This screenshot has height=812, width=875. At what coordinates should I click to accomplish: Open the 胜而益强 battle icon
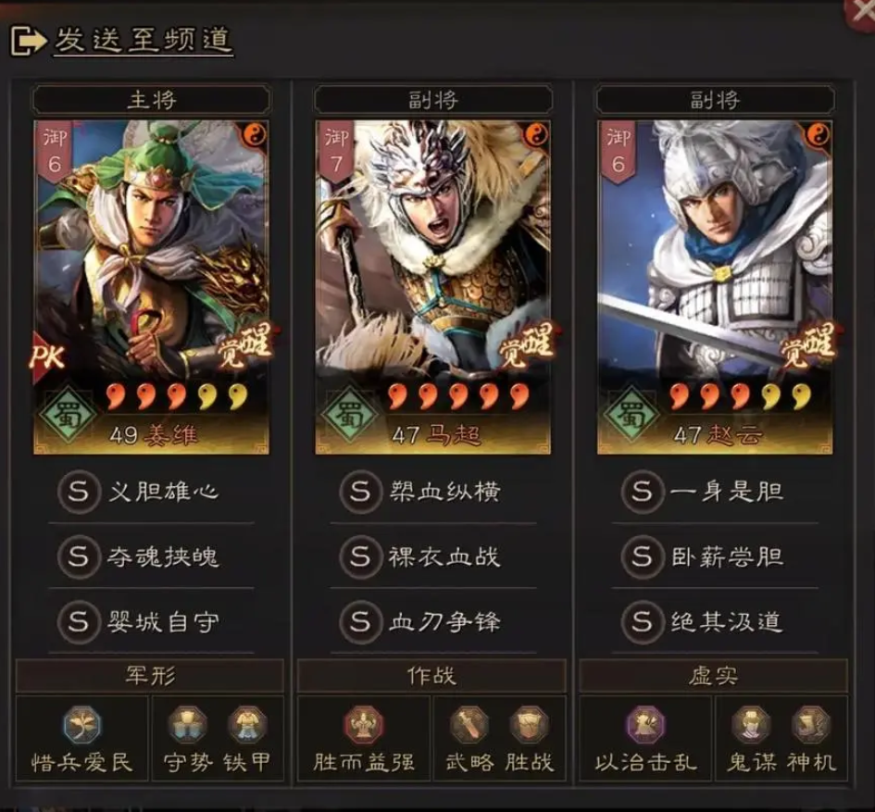(x=364, y=725)
